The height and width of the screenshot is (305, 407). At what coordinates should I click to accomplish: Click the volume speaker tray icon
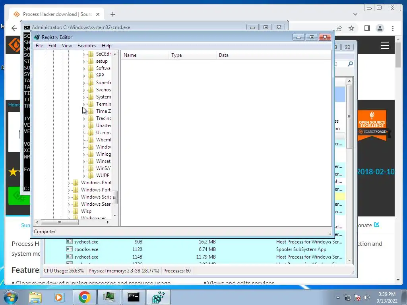point(367,297)
